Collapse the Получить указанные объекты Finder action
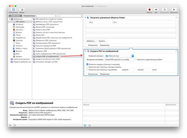This screenshot has width=187, height=138. (85, 17)
